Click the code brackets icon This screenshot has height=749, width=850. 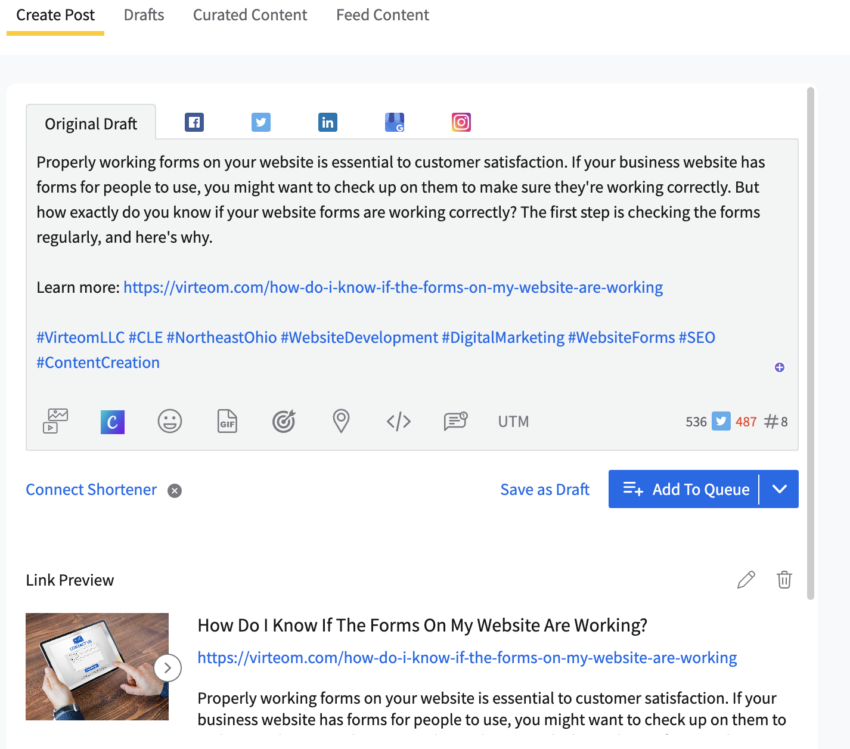pyautogui.click(x=399, y=422)
